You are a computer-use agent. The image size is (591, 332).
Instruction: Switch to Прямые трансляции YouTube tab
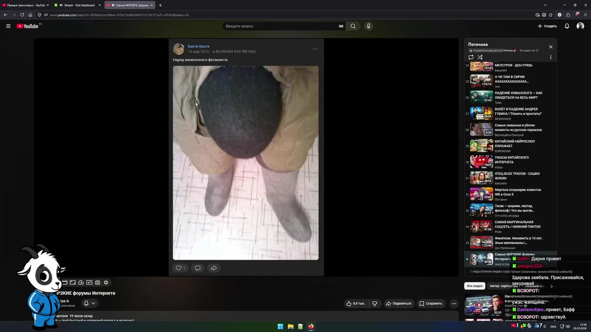click(x=25, y=5)
